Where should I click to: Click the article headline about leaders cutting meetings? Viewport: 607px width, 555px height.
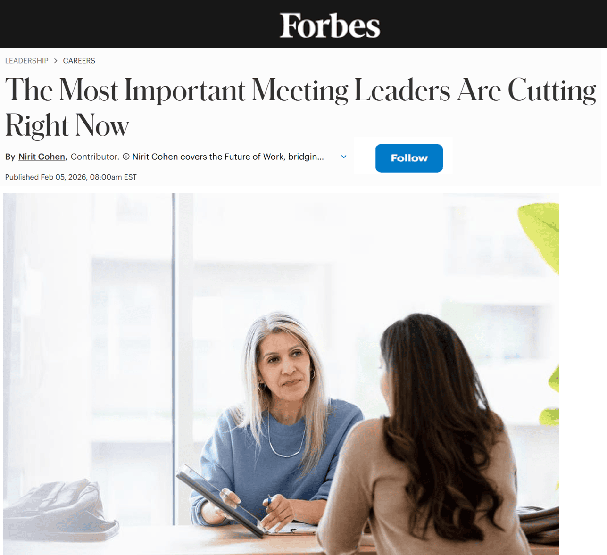coord(301,108)
